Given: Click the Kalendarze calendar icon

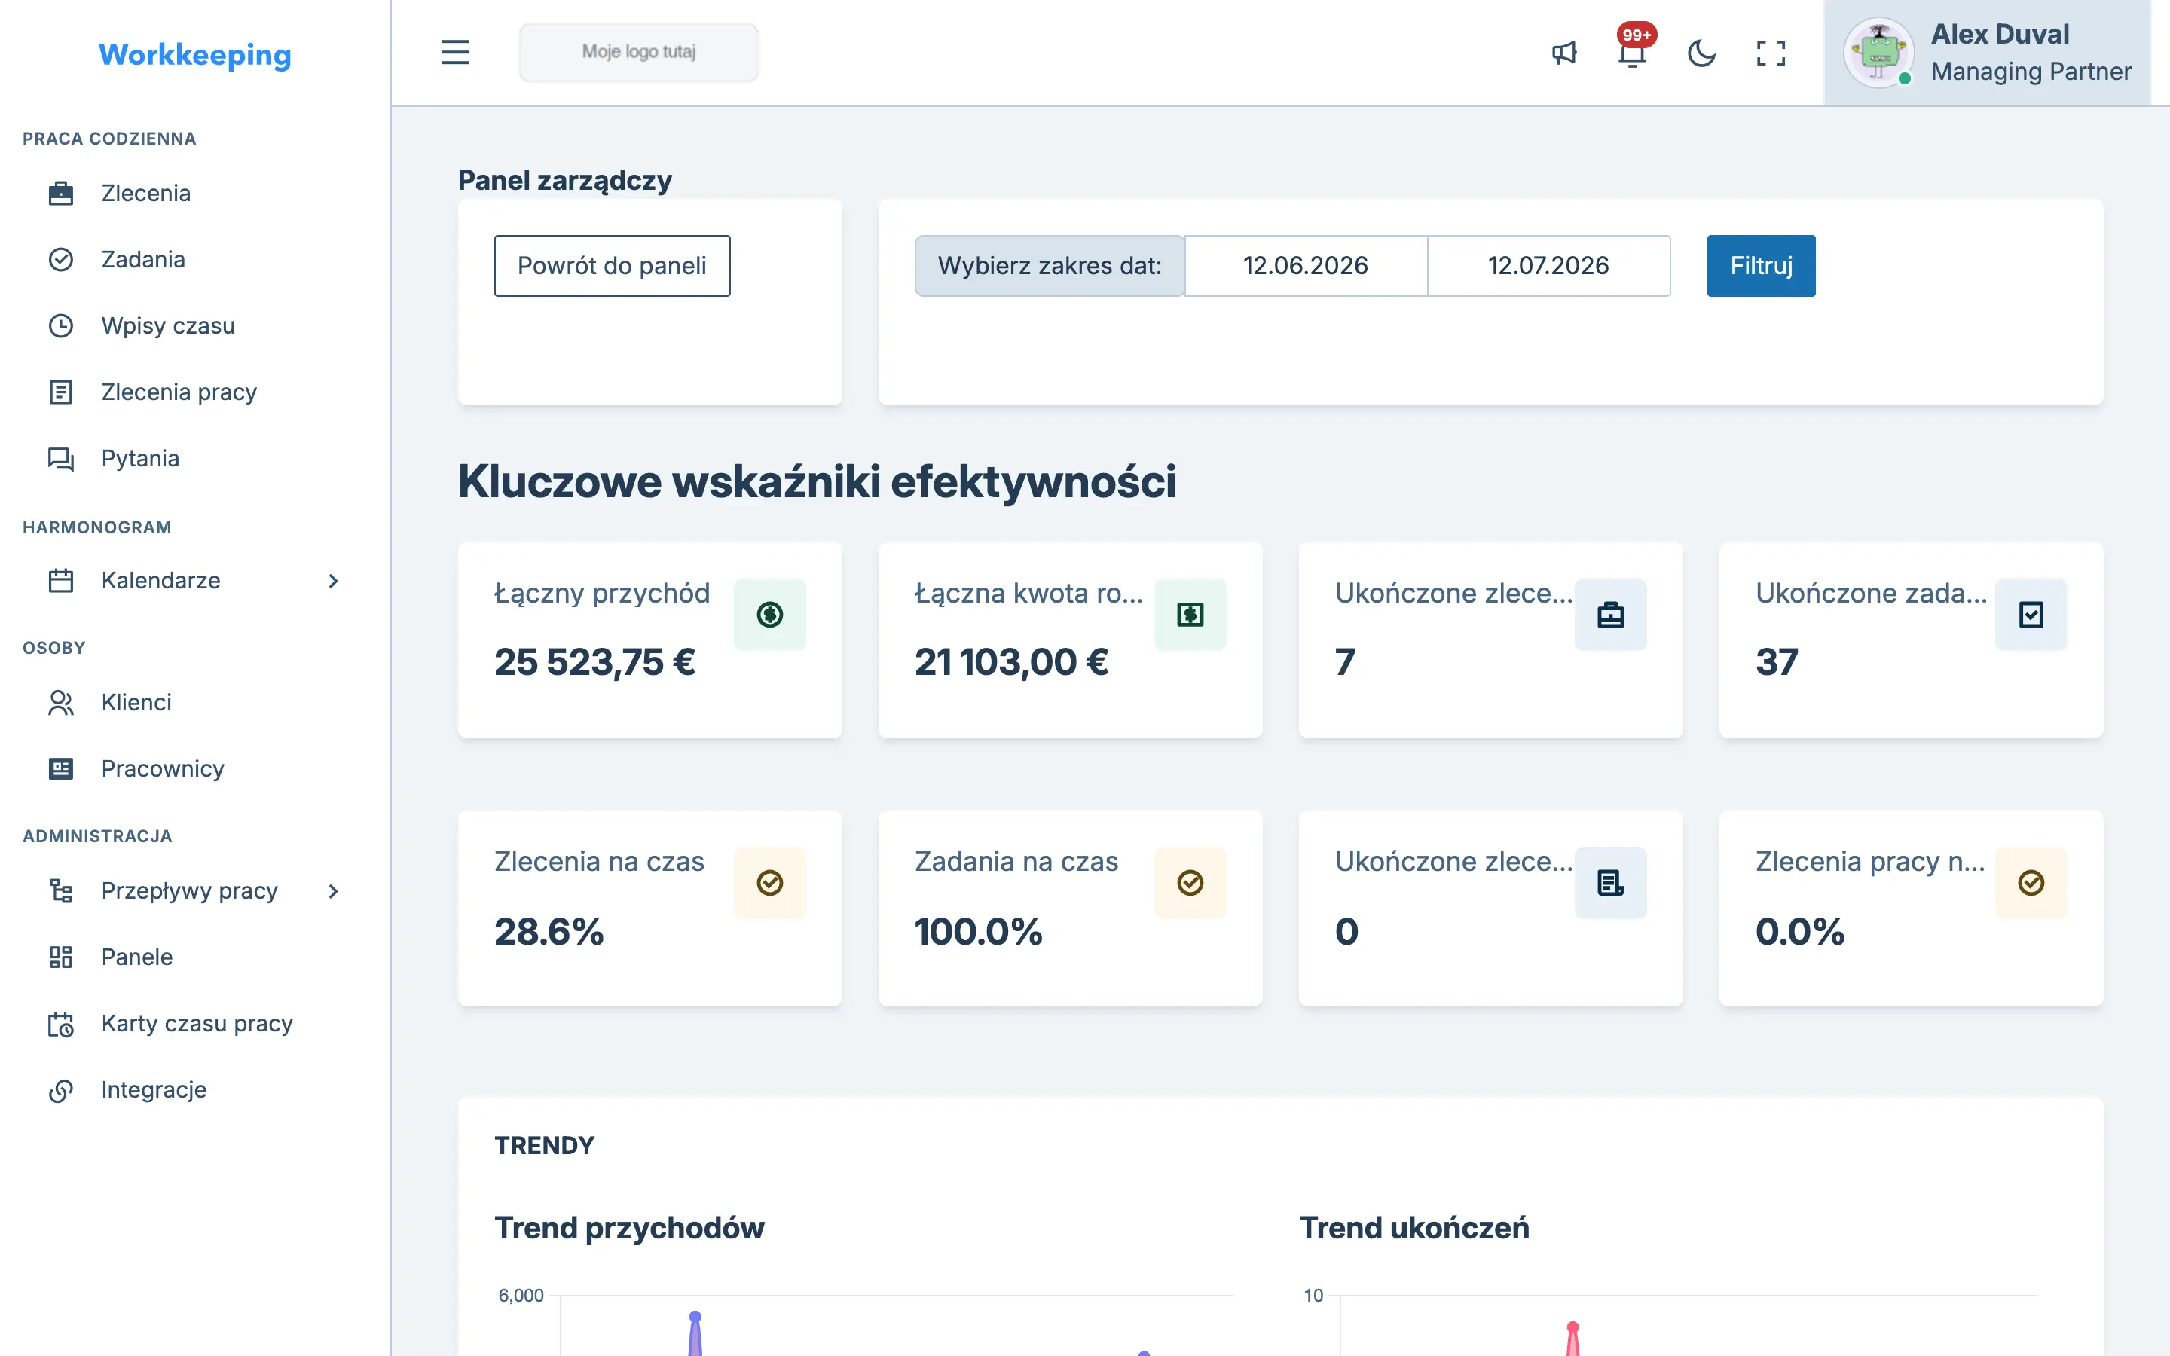Looking at the screenshot, I should click(61, 580).
